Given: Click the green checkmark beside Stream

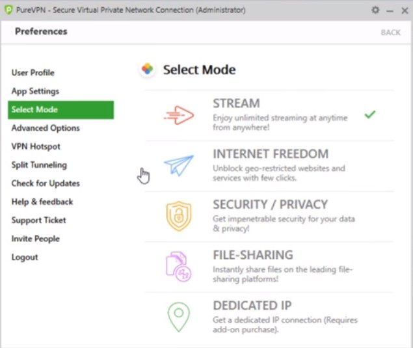Looking at the screenshot, I should pos(370,115).
